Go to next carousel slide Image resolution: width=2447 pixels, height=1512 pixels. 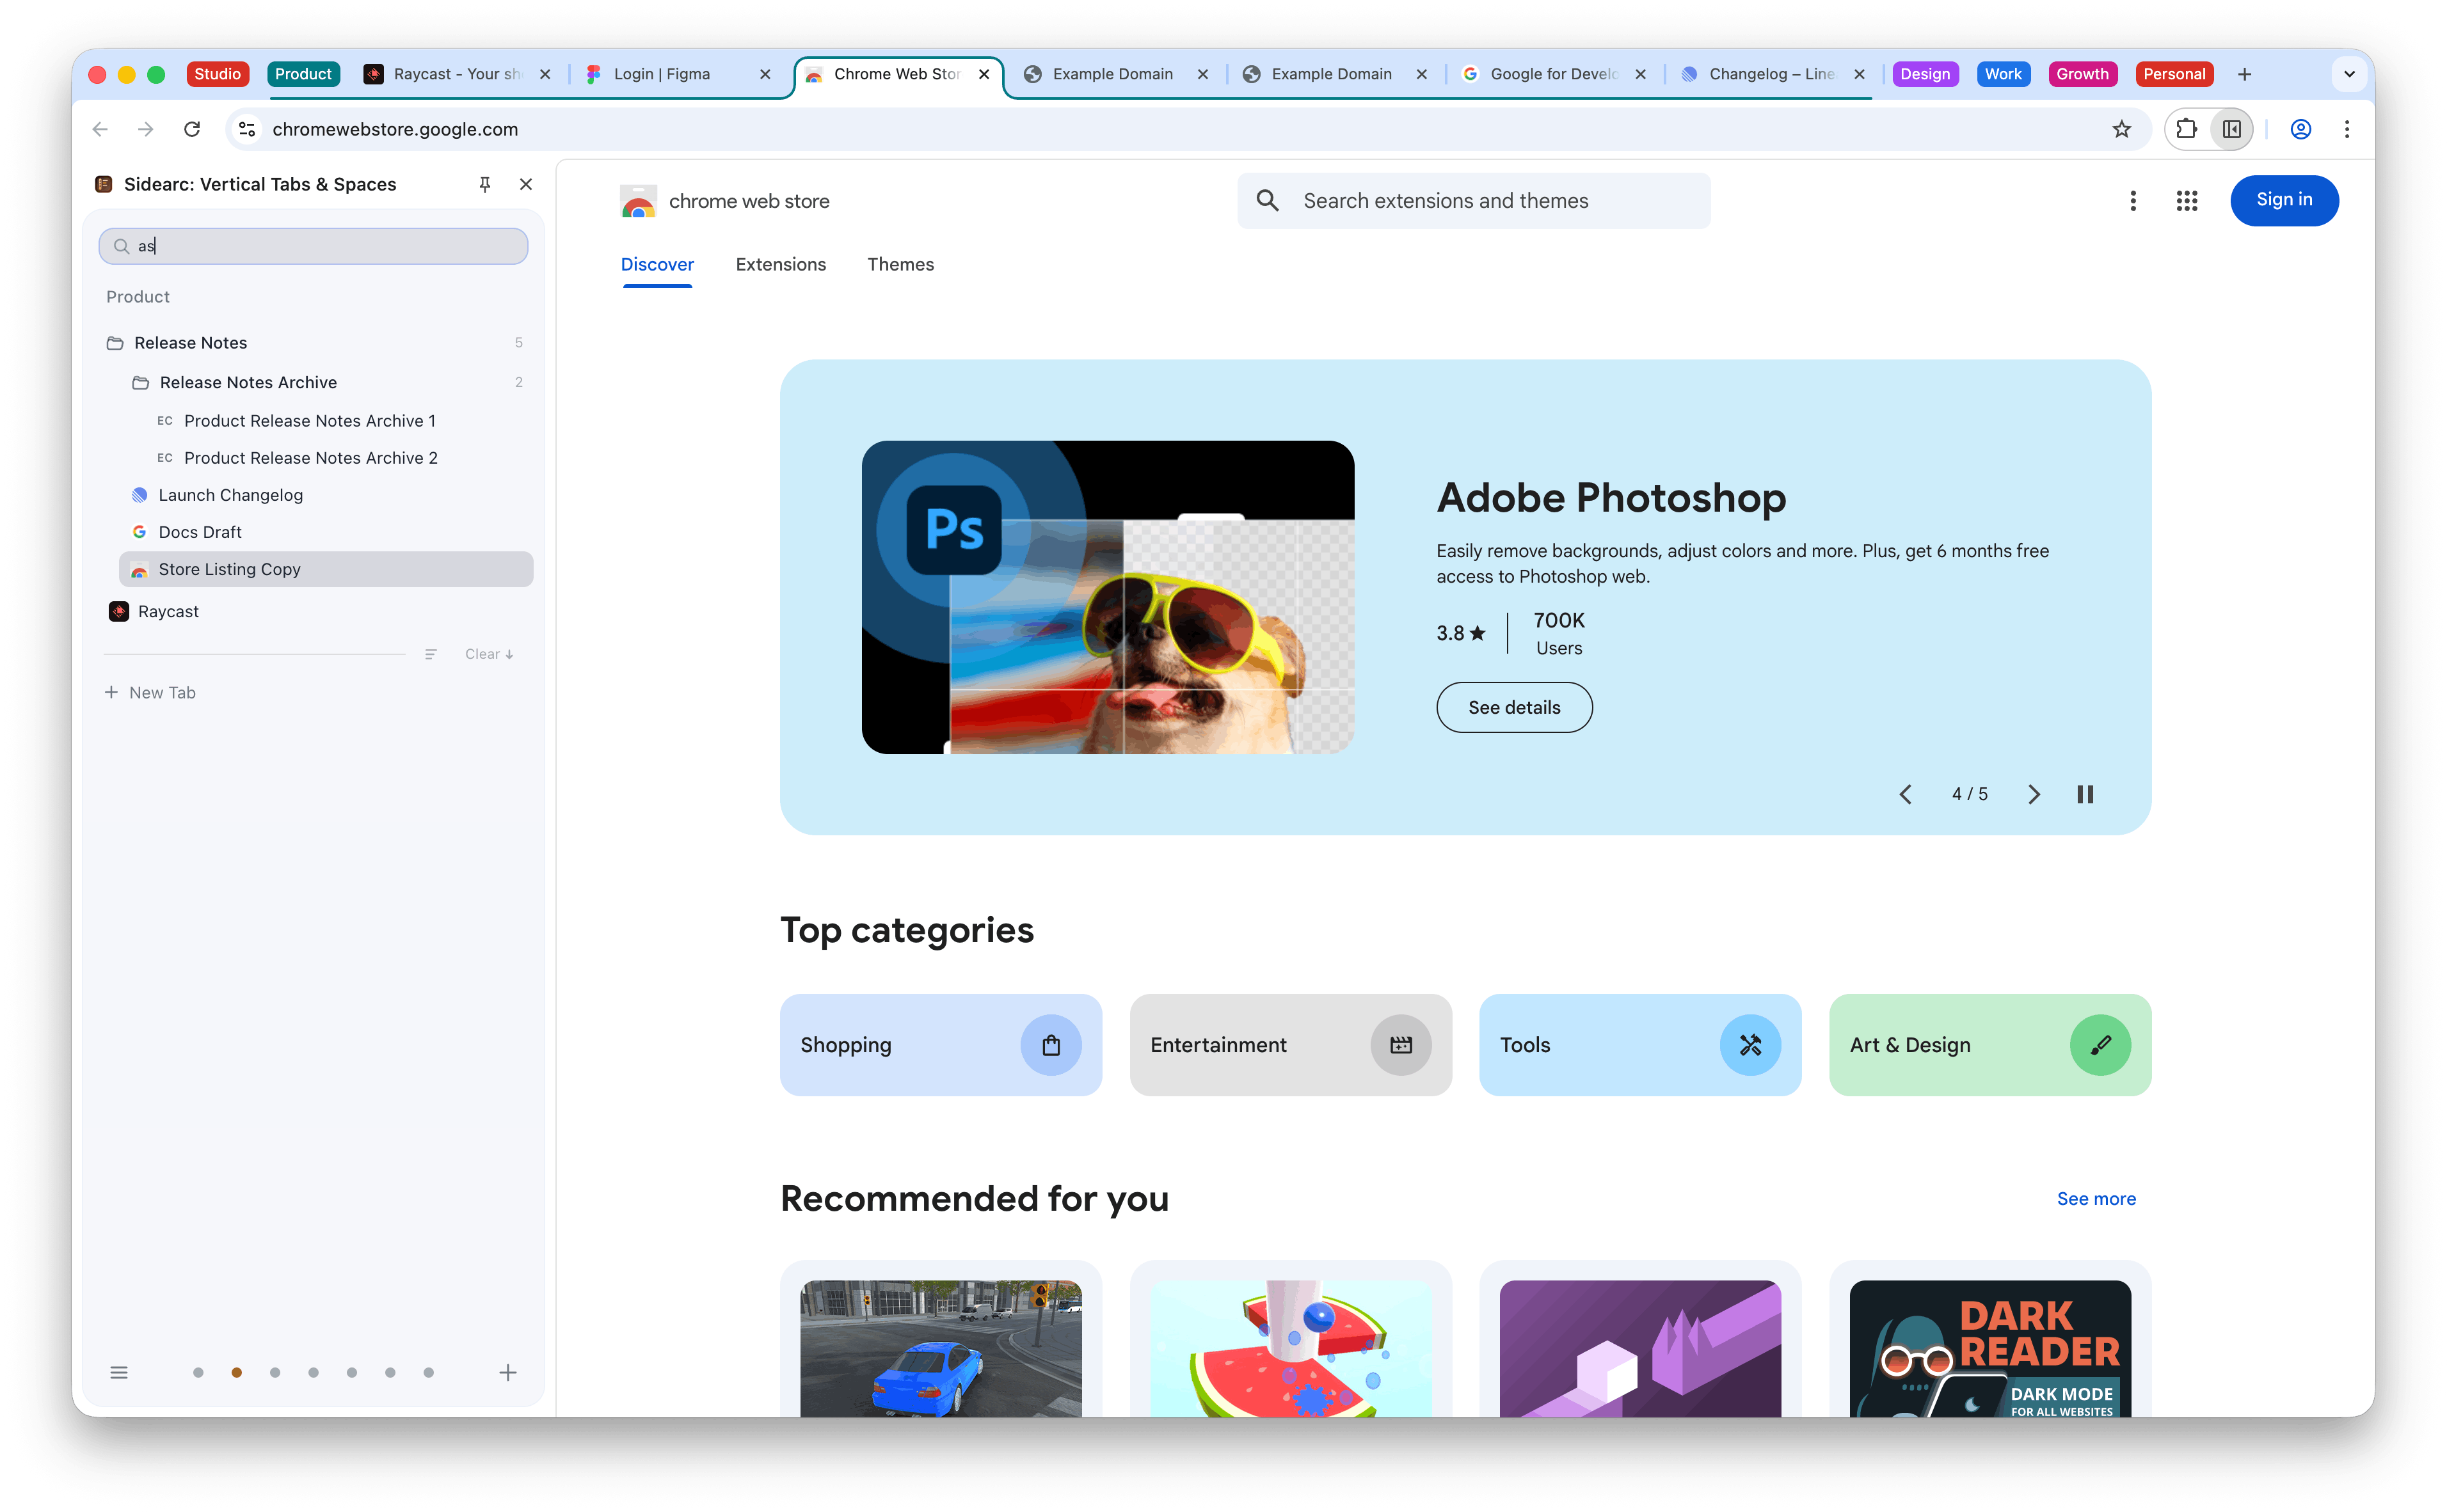click(2033, 794)
